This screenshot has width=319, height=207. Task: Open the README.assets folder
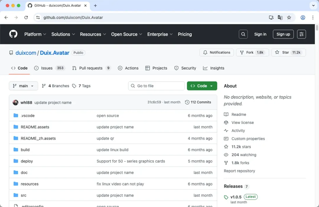tap(35, 127)
